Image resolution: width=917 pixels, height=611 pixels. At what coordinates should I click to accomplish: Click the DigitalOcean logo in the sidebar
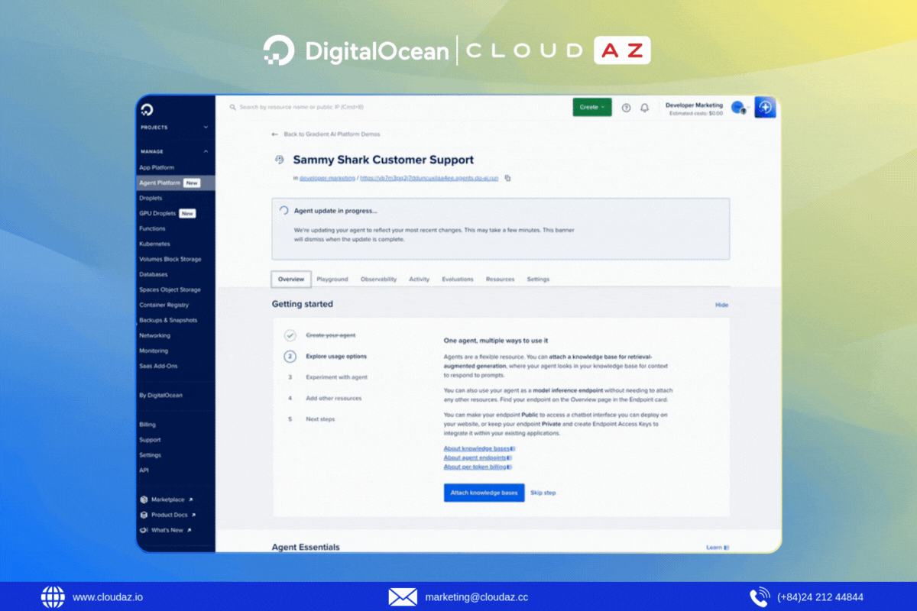pyautogui.click(x=147, y=109)
